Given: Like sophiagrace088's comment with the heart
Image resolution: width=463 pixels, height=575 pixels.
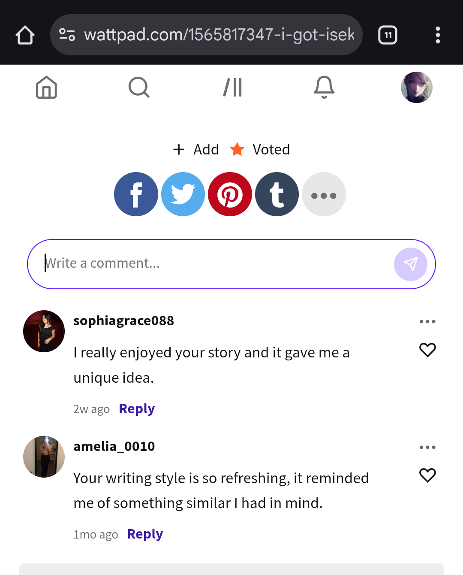Looking at the screenshot, I should (427, 350).
